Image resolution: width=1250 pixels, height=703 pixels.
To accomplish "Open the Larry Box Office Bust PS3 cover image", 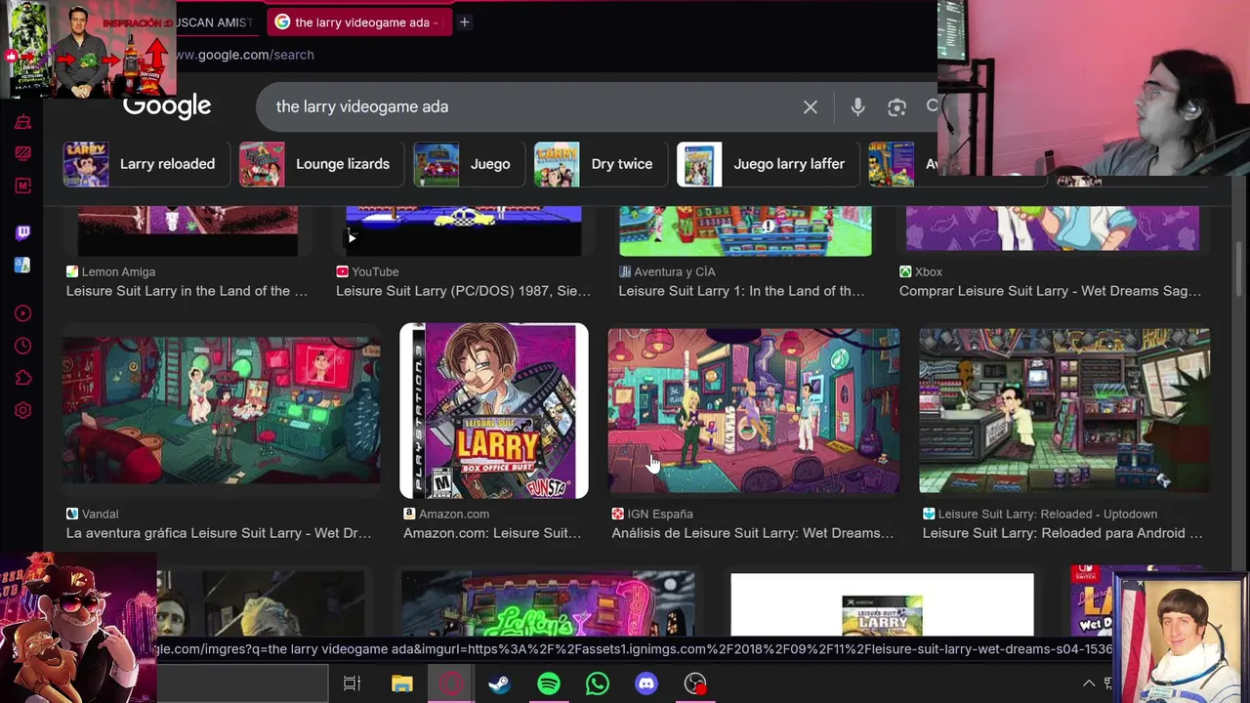I will [494, 411].
